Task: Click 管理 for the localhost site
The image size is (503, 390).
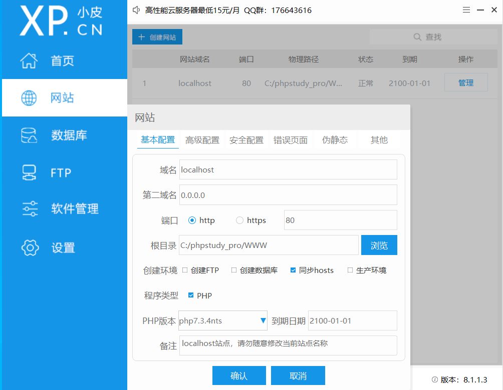Action: [466, 83]
